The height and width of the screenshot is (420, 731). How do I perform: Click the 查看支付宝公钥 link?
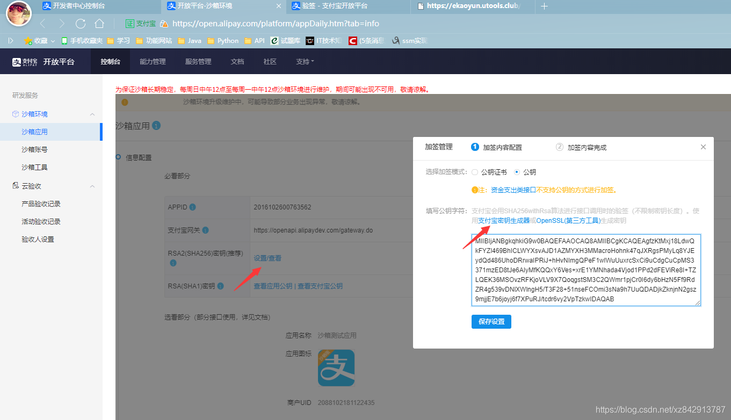click(320, 286)
